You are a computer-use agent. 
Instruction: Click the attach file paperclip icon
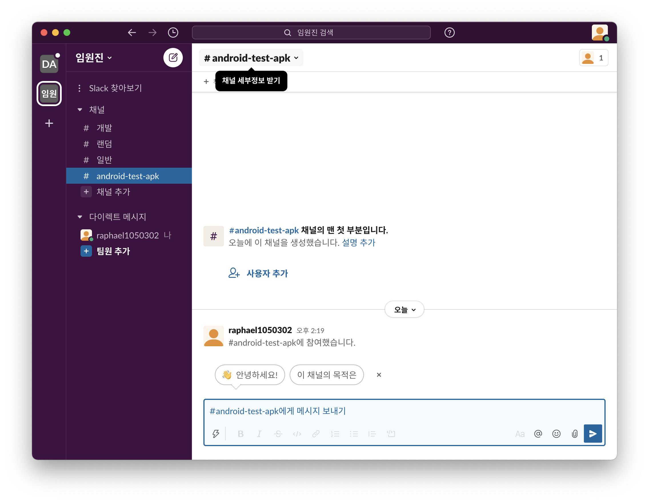(x=574, y=434)
